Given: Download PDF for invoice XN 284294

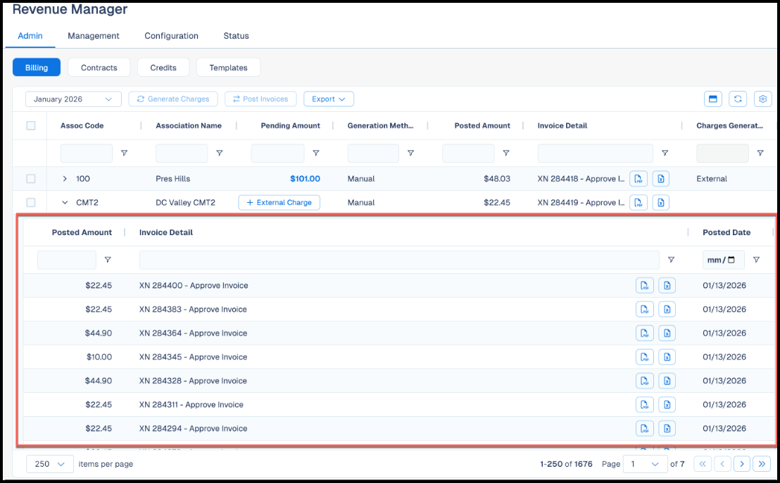Looking at the screenshot, I should [x=645, y=428].
